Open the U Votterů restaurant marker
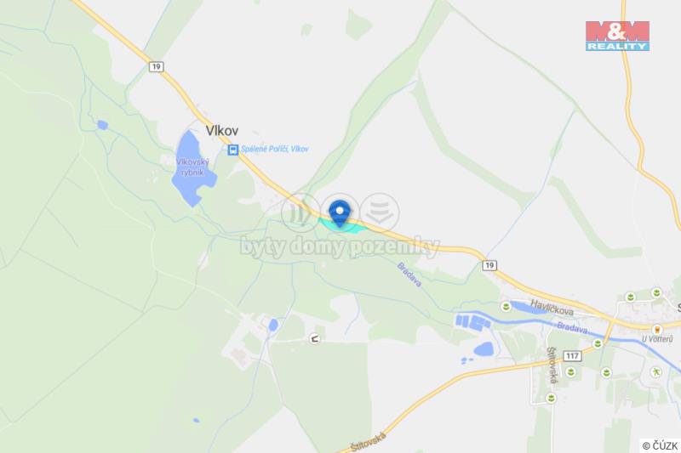This screenshot has width=681, height=453. pos(657,330)
